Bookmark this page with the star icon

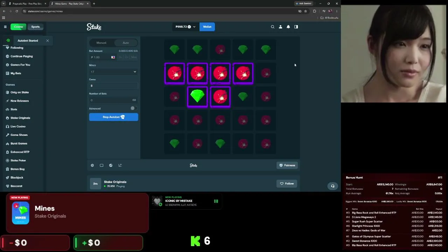coord(306,11)
